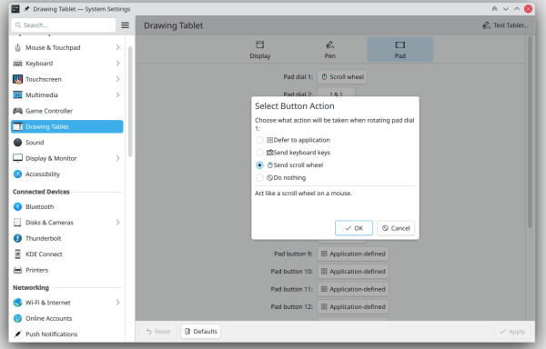The image size is (546, 349).
Task: Click the Apply button
Action: point(512,331)
